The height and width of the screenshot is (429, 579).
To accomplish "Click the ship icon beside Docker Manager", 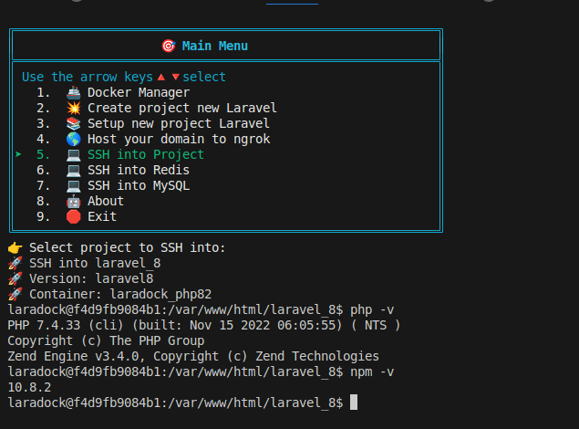I will [x=74, y=93].
